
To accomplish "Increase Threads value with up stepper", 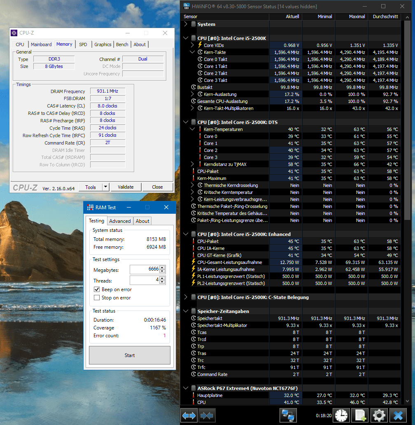I will pos(162,278).
